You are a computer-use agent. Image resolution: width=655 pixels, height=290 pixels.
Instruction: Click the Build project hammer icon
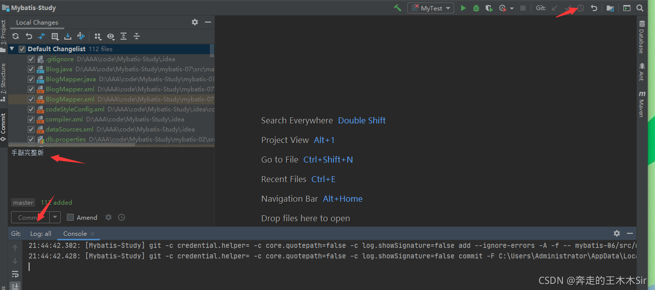point(397,8)
